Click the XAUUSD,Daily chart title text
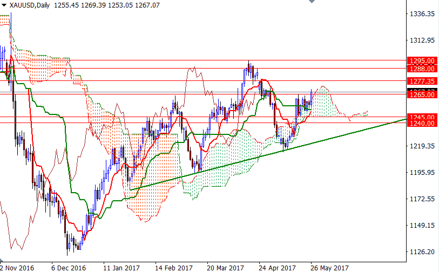439x272 pixels. coord(29,5)
